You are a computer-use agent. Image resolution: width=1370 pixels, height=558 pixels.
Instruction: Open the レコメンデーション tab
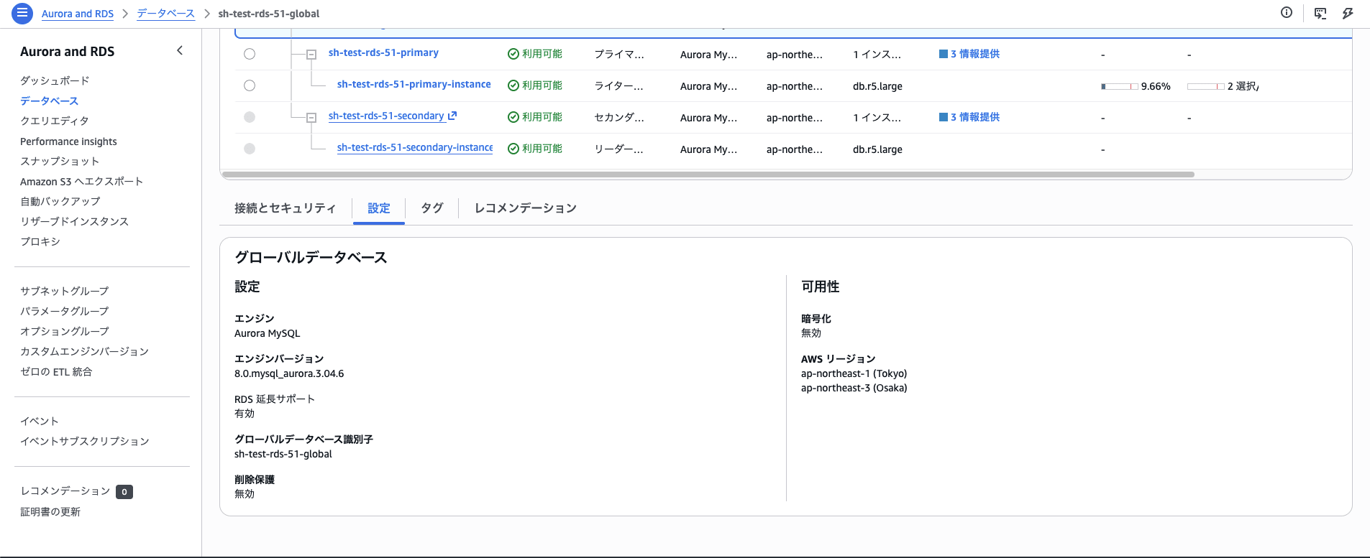tap(526, 208)
